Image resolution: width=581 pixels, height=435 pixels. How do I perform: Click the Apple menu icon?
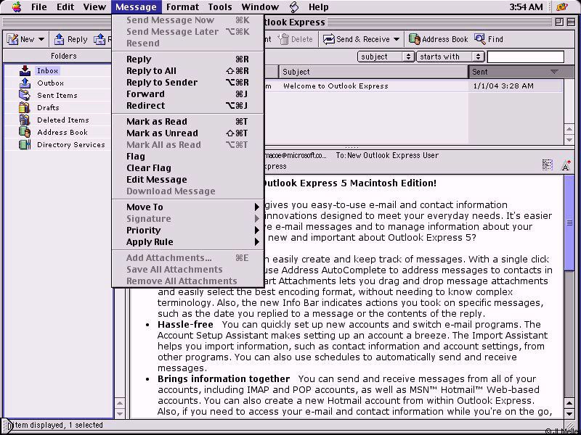click(17, 7)
